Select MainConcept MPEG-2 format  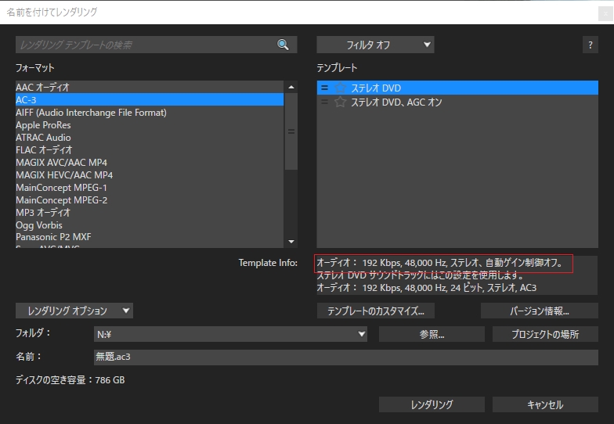[149, 200]
